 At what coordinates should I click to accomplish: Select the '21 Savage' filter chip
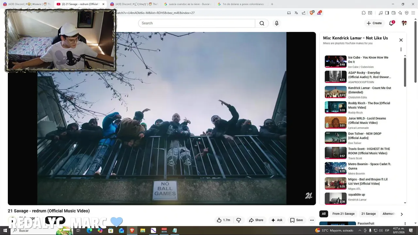point(368,214)
